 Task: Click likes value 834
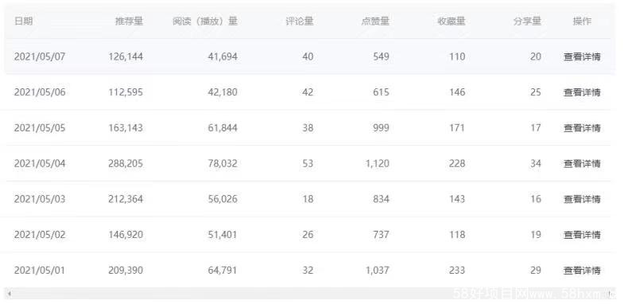(x=382, y=199)
